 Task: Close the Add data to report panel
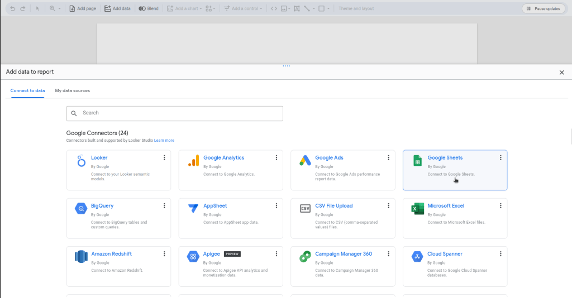[x=561, y=73]
